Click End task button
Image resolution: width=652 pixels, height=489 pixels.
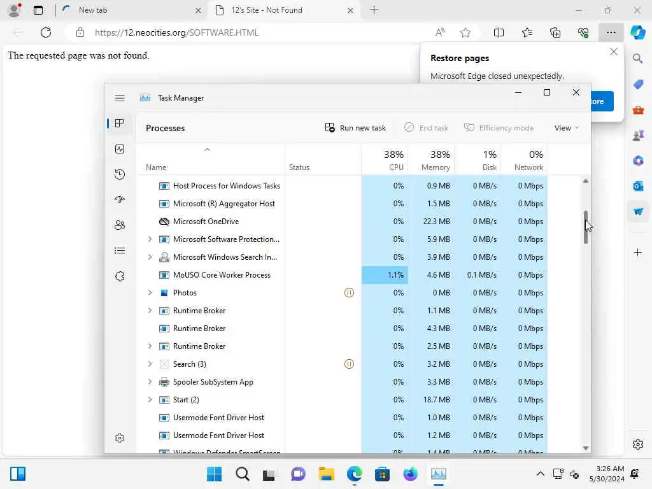pos(426,127)
